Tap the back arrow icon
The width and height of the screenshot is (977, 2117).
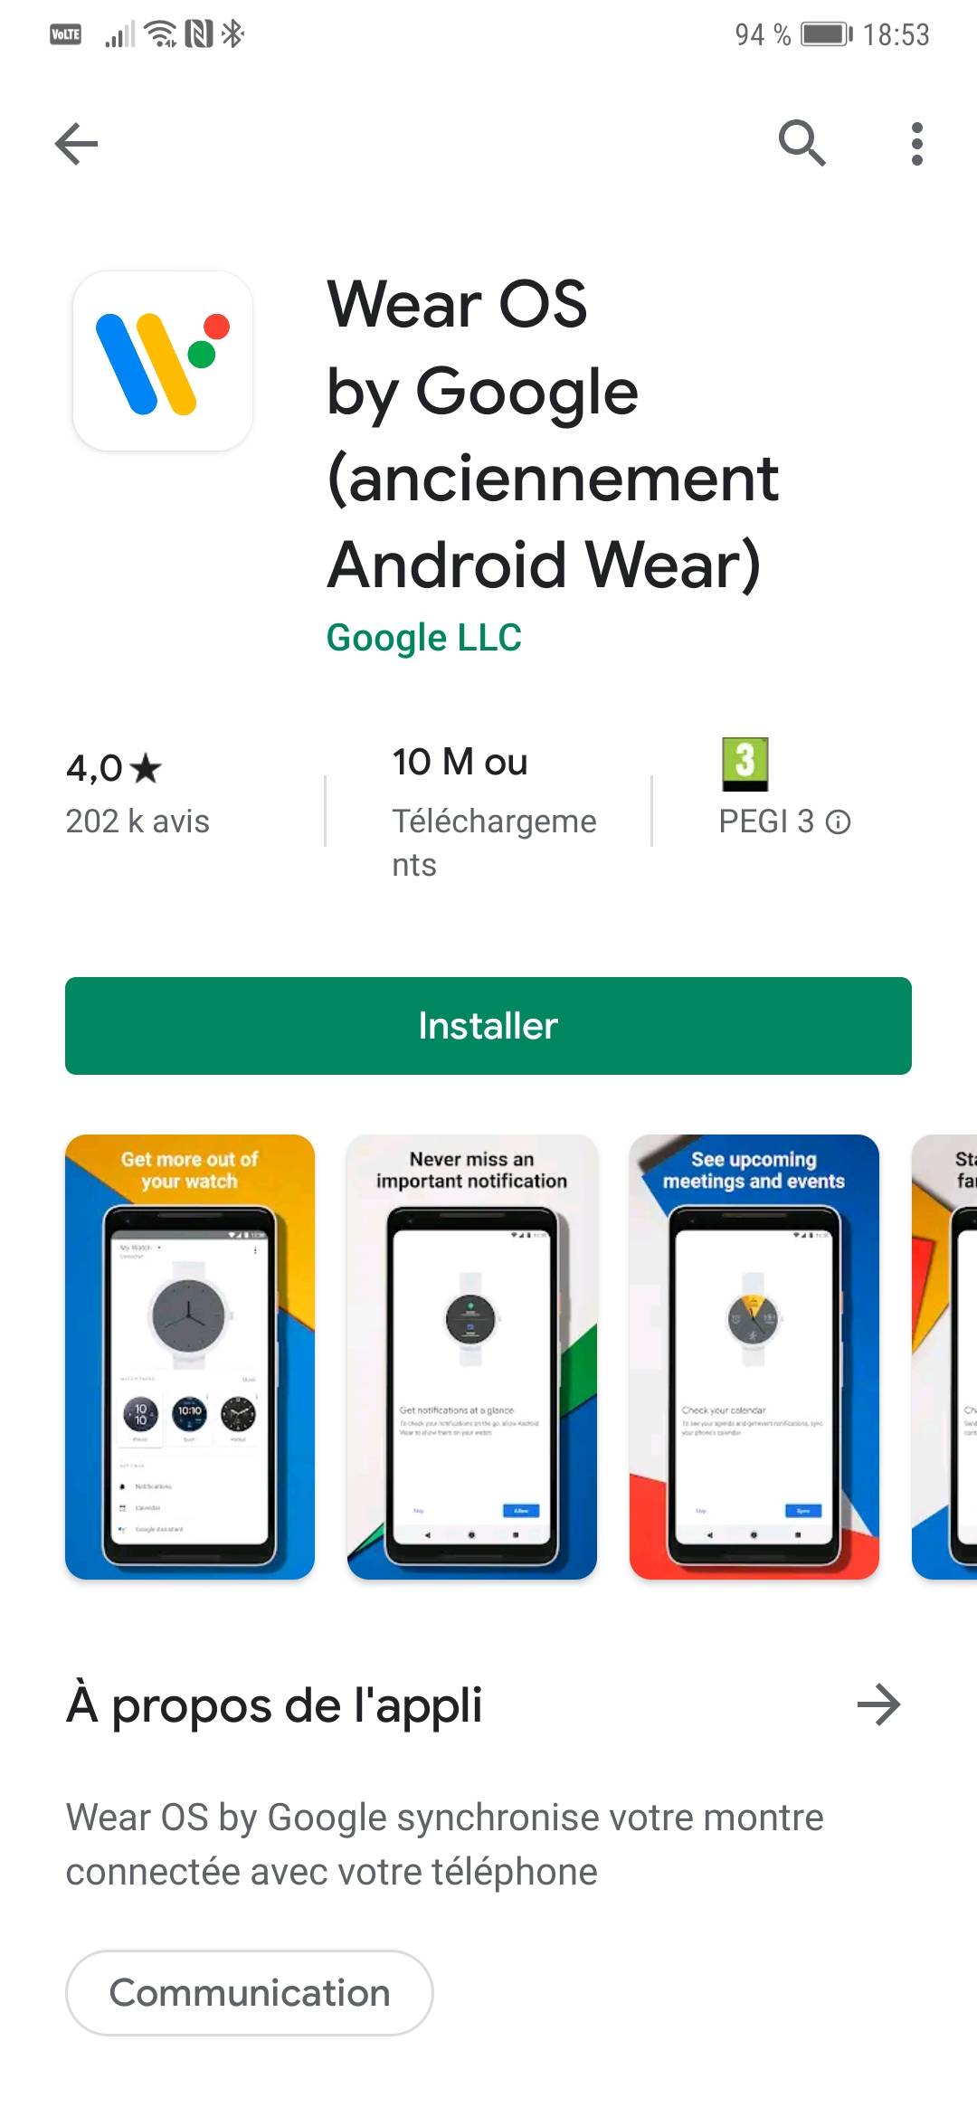tap(76, 144)
